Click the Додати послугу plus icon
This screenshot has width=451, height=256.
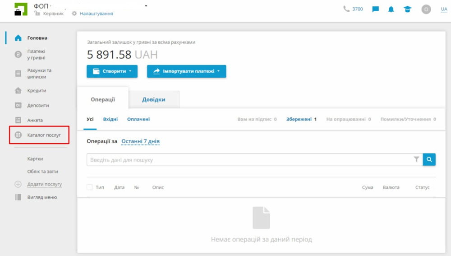click(x=18, y=184)
